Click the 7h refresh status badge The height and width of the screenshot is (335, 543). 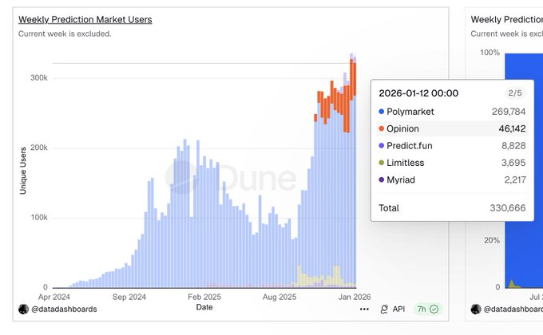[428, 309]
